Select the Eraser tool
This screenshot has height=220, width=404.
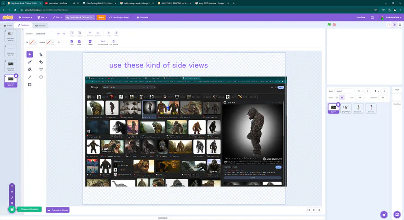pyautogui.click(x=41, y=62)
